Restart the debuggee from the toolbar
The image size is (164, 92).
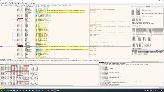[2, 4]
